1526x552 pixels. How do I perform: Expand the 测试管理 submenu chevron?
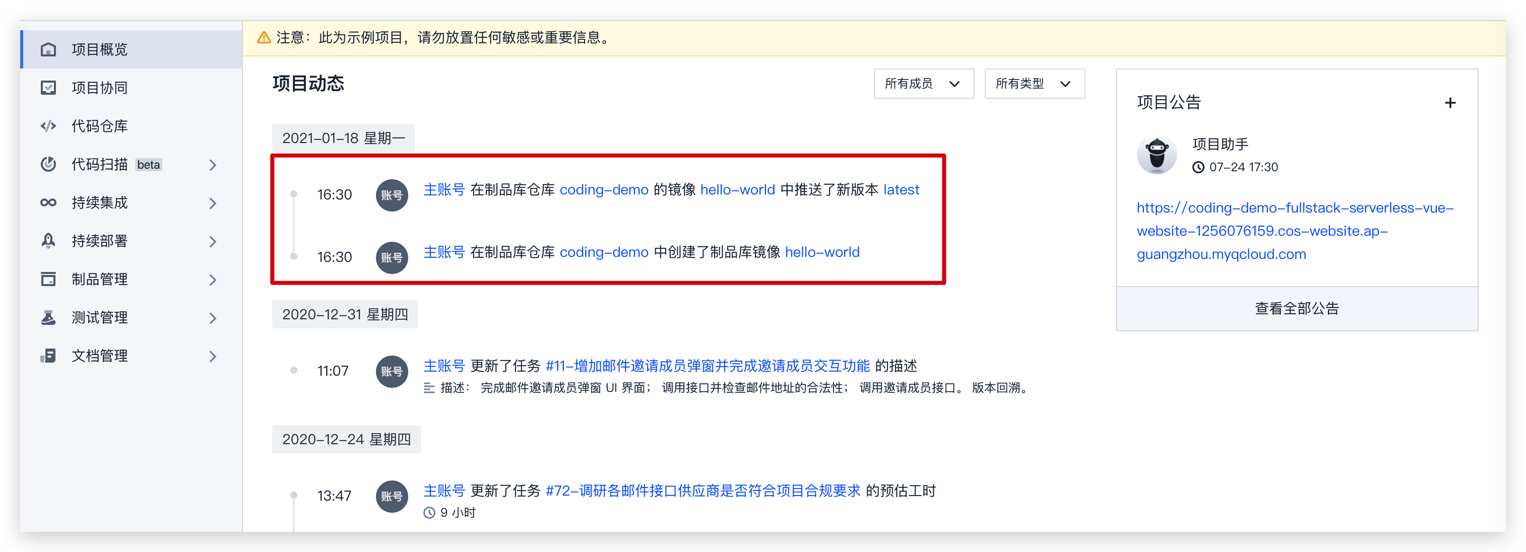coord(213,318)
